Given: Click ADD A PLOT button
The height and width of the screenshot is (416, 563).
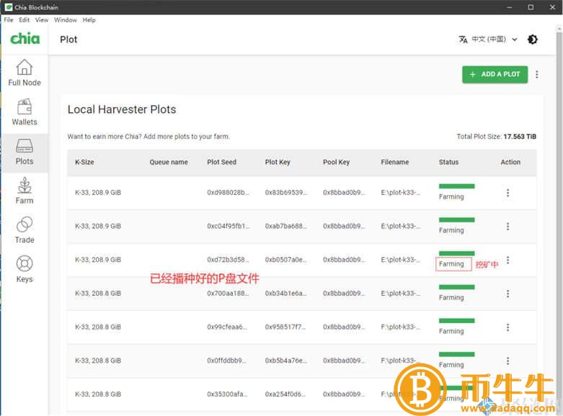Looking at the screenshot, I should (495, 74).
